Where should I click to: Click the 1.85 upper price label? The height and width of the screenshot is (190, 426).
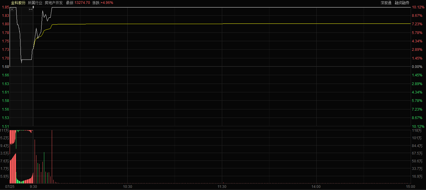(5, 7)
